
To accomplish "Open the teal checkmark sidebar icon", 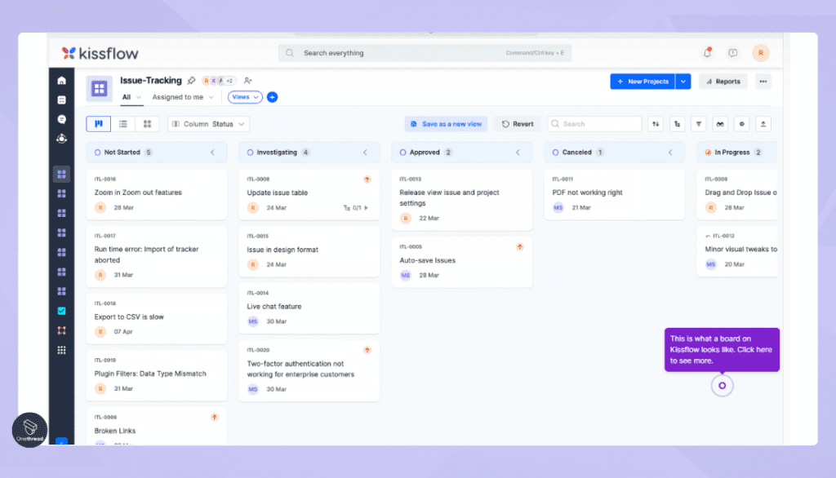I will click(x=61, y=311).
